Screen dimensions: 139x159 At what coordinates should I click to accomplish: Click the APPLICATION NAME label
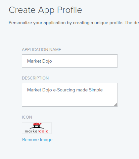tap(41, 50)
